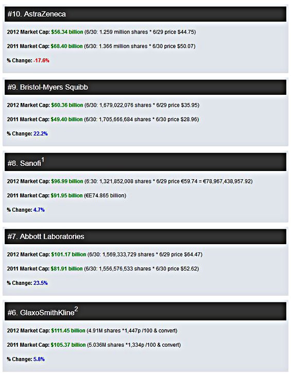Click the #9. Bristol-Myers Squibb header

(145, 87)
